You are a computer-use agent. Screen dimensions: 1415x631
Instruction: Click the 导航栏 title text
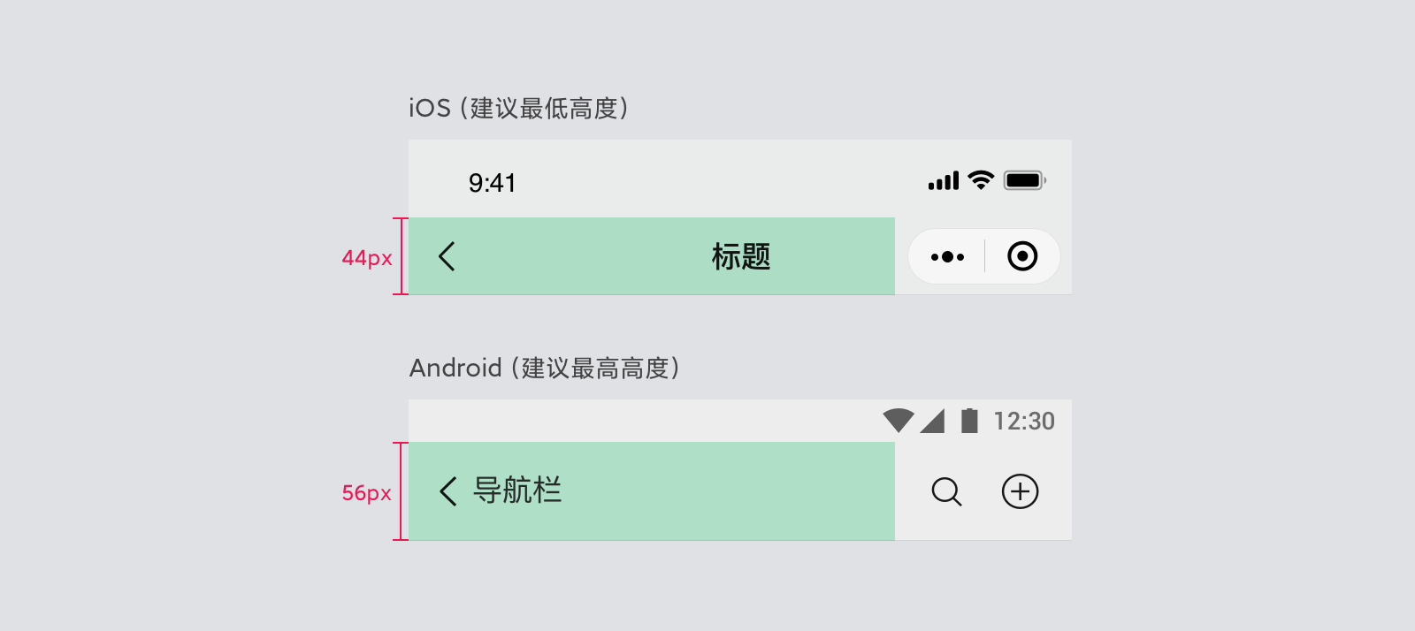coord(517,490)
